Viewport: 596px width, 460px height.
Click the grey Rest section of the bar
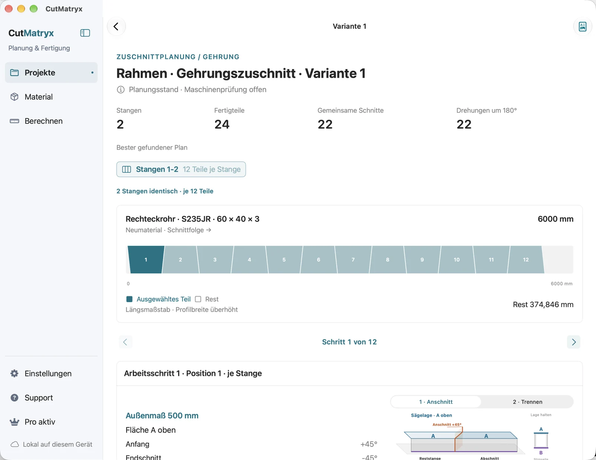(558, 259)
